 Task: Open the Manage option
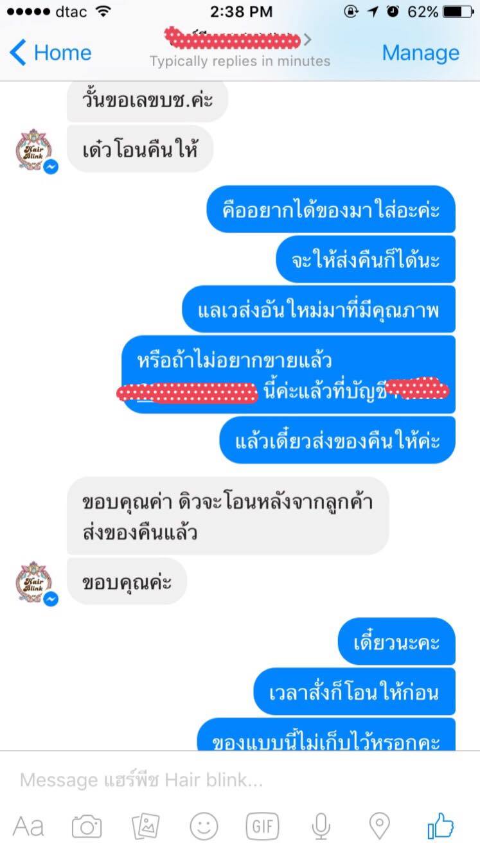(x=421, y=53)
